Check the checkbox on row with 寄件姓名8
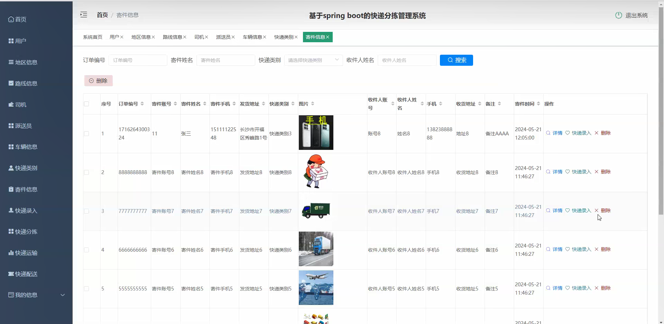The height and width of the screenshot is (324, 664). coord(86,172)
